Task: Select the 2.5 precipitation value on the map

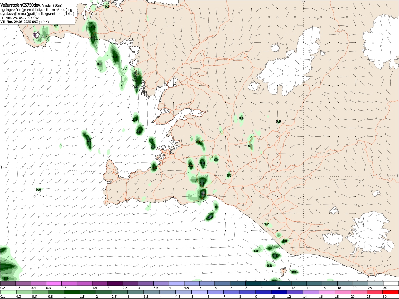Action: [x=202, y=184]
